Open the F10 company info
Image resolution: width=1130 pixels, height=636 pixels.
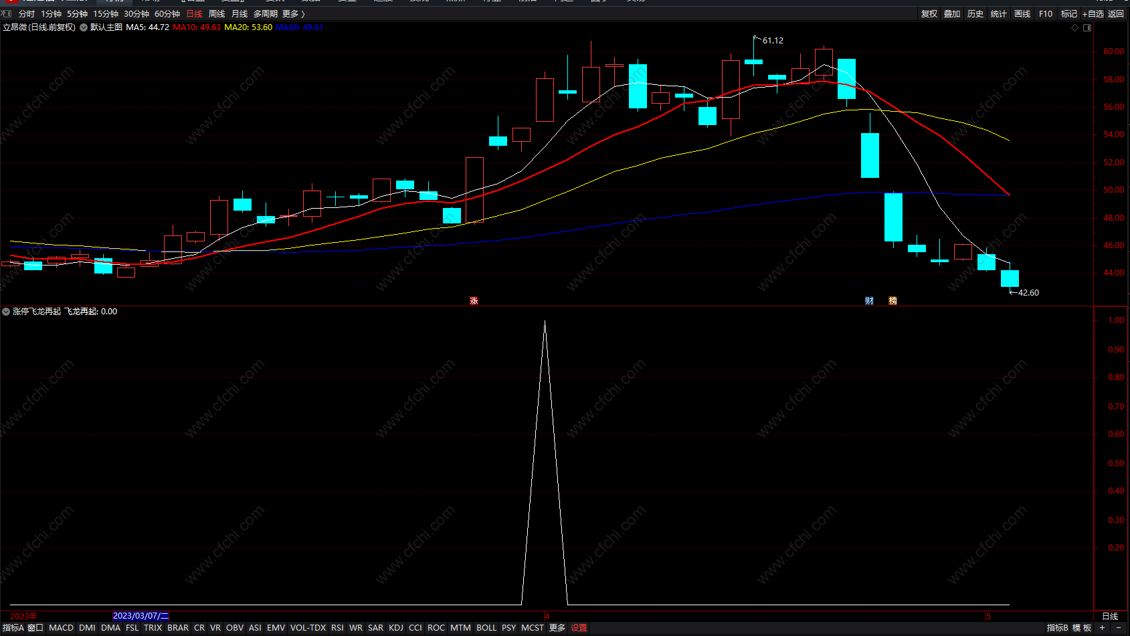[x=1046, y=14]
